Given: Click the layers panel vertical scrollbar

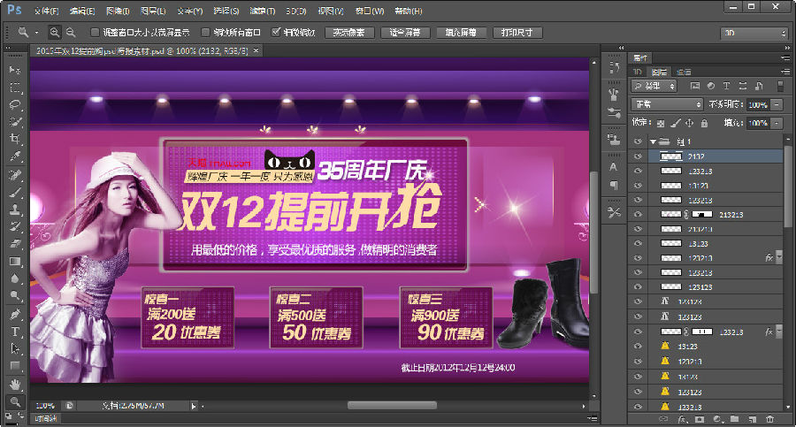Looking at the screenshot, I should point(787,186).
